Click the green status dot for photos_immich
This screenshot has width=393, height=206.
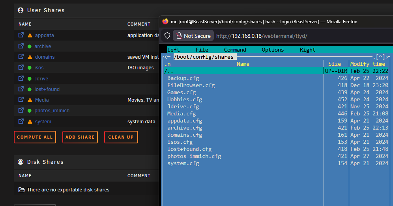tap(29, 111)
